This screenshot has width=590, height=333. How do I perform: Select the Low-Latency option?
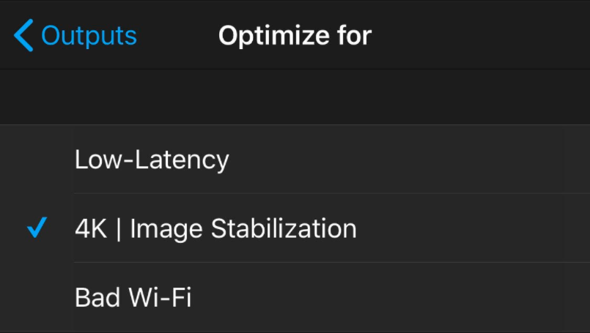[152, 160]
